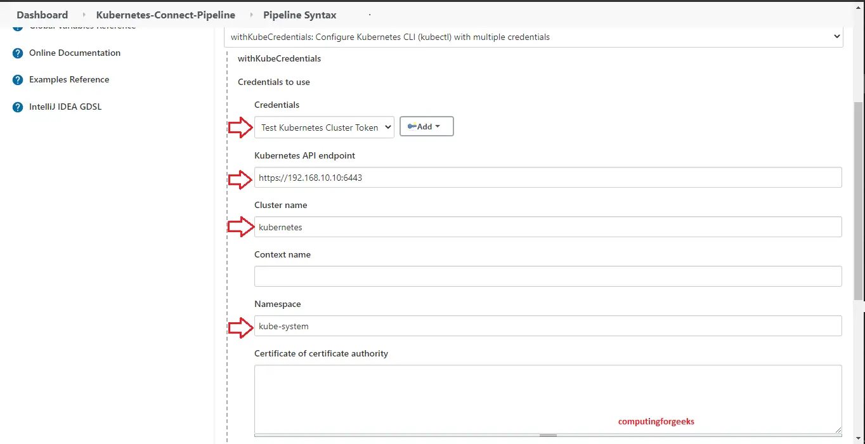Click the breadcrumb arrow after Kubernetes-Connect-Pipeline

[x=250, y=15]
